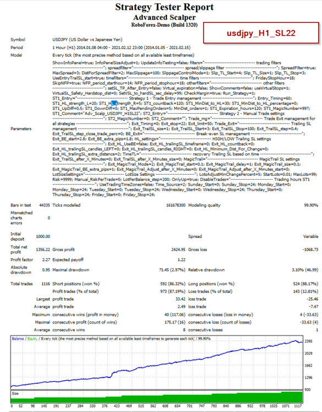Image resolution: width=322 pixels, height=412 pixels.
Task: Click the 'Model' row label
Action: pos(17,55)
